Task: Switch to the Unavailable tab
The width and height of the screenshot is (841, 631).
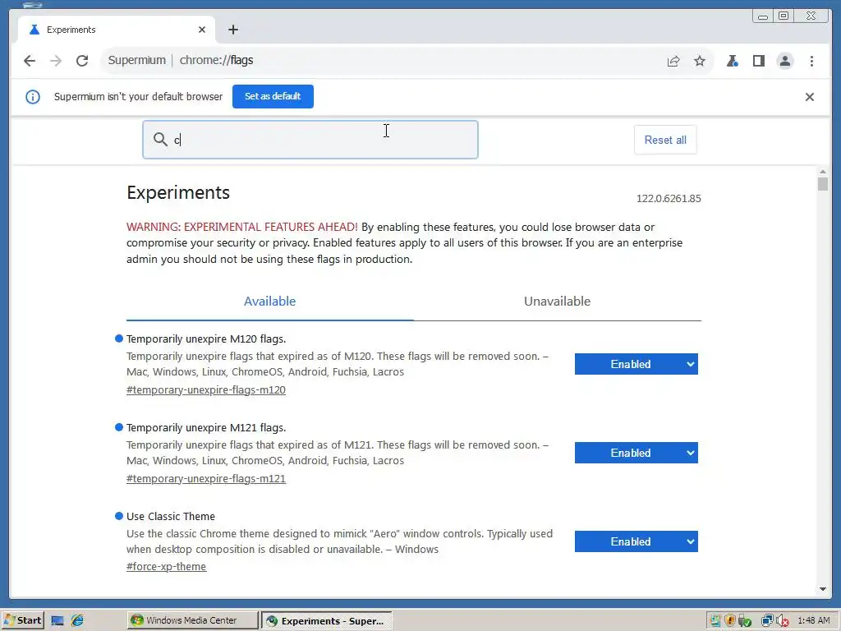Action: click(557, 302)
